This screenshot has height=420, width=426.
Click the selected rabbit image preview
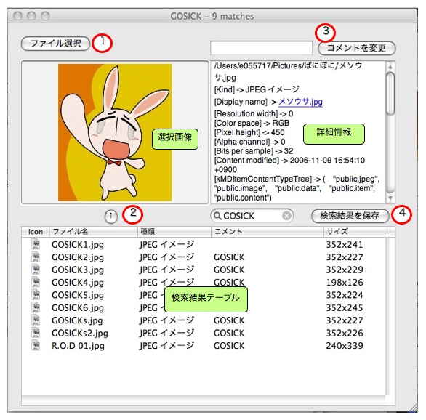tap(115, 132)
